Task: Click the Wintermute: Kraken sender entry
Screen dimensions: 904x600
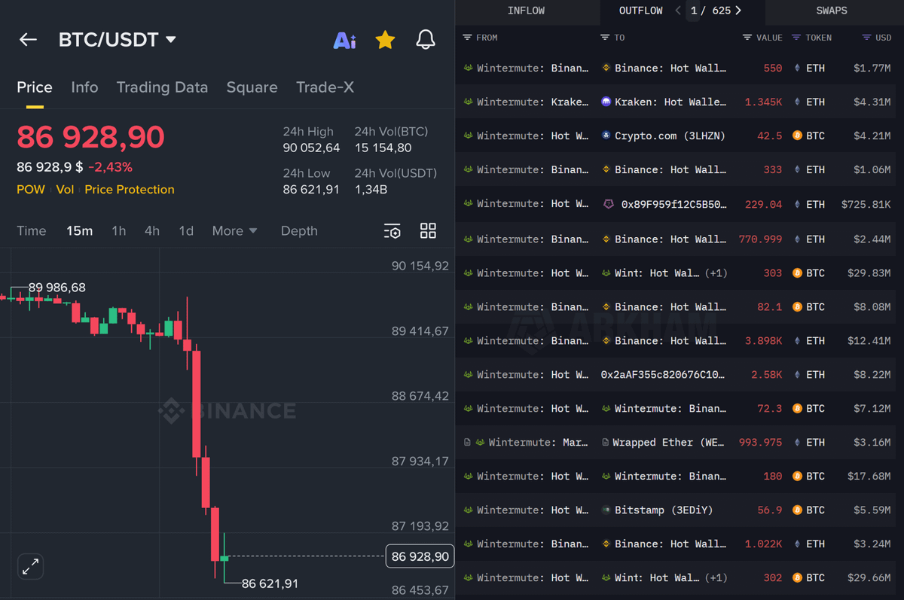Action: click(533, 102)
